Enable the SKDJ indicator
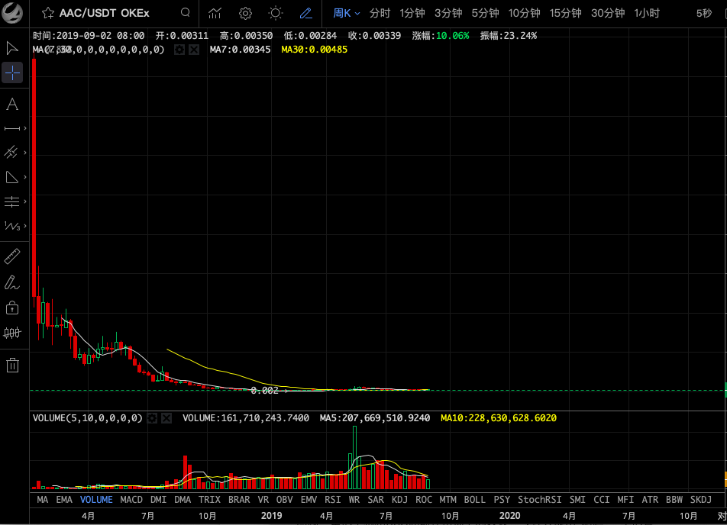The height and width of the screenshot is (525, 727). click(x=700, y=500)
